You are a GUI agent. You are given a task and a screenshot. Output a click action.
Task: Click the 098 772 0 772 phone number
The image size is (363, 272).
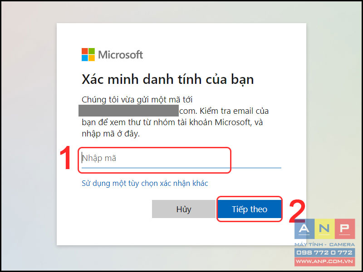tap(324, 253)
